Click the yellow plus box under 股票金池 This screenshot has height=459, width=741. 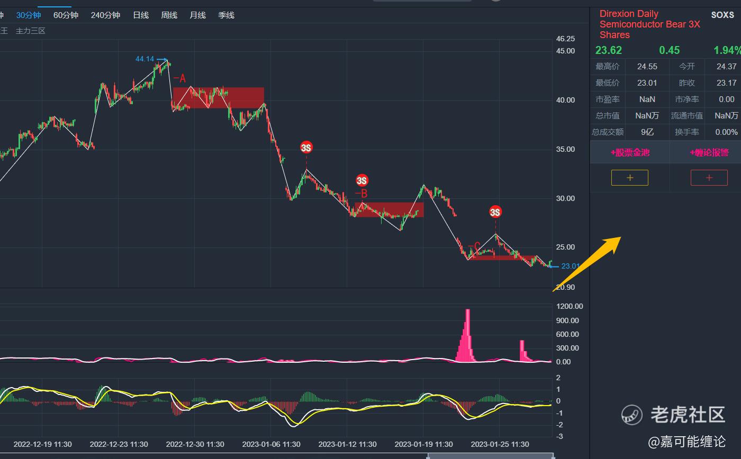[x=630, y=178]
